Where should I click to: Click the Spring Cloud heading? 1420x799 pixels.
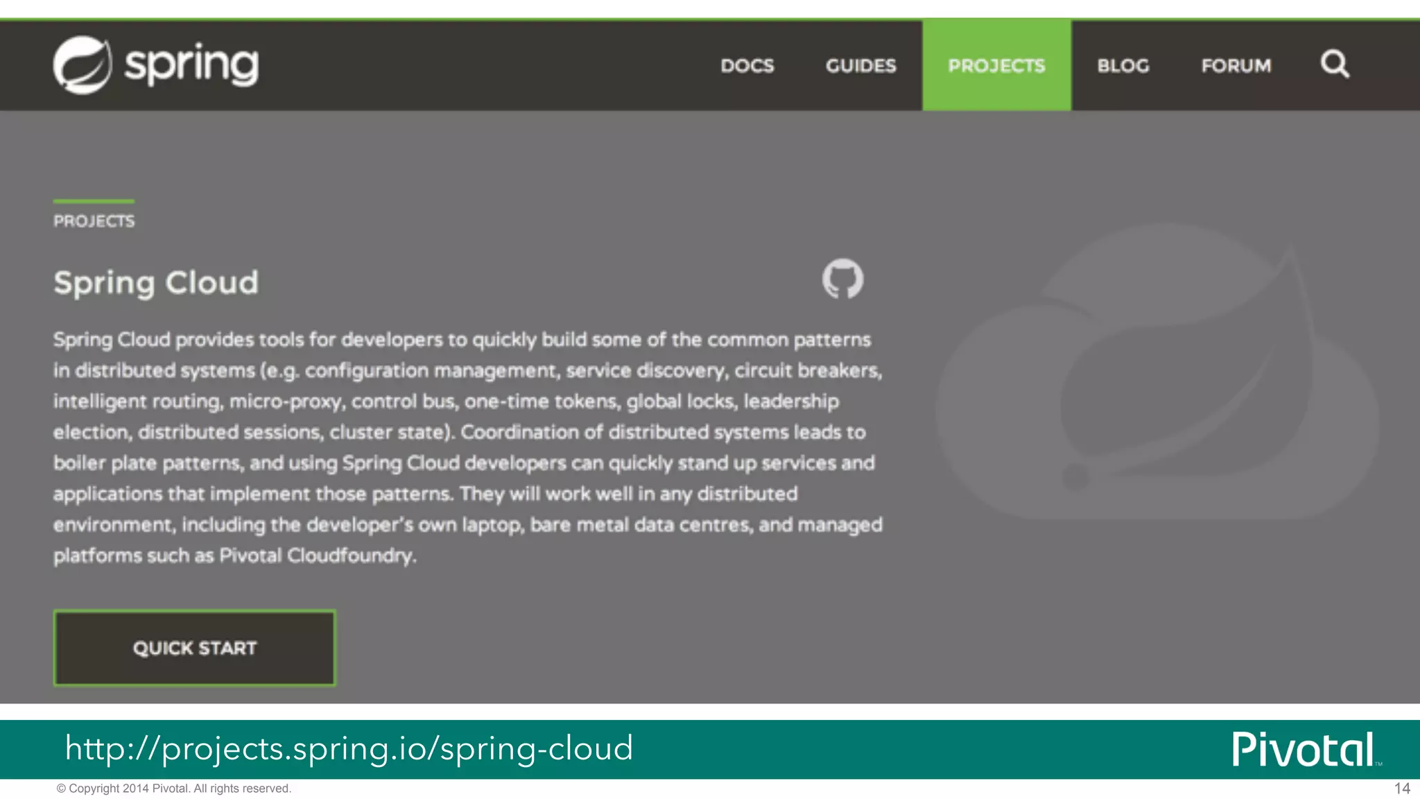[x=156, y=283]
